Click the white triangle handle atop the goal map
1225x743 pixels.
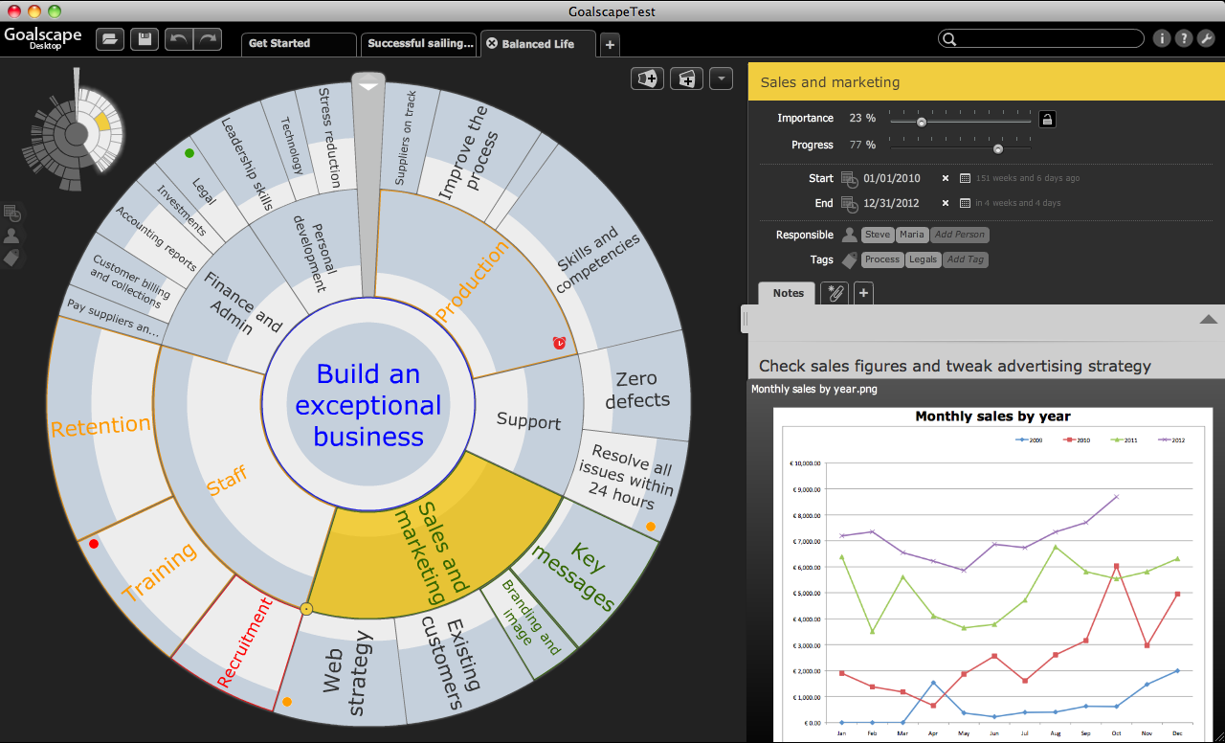point(368,86)
